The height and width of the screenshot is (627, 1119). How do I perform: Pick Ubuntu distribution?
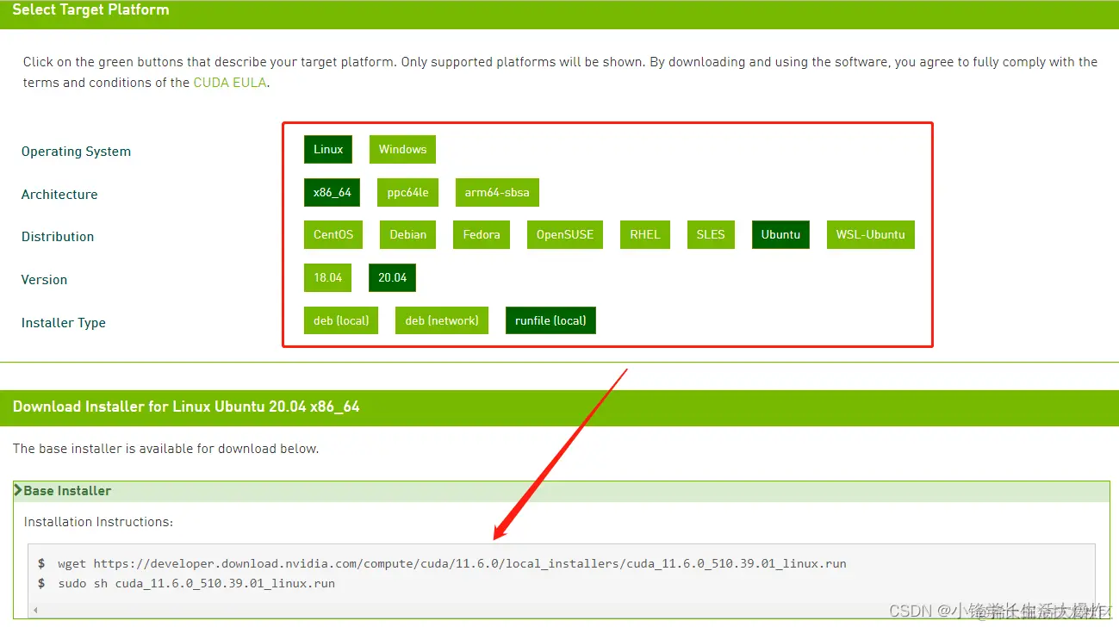click(780, 234)
